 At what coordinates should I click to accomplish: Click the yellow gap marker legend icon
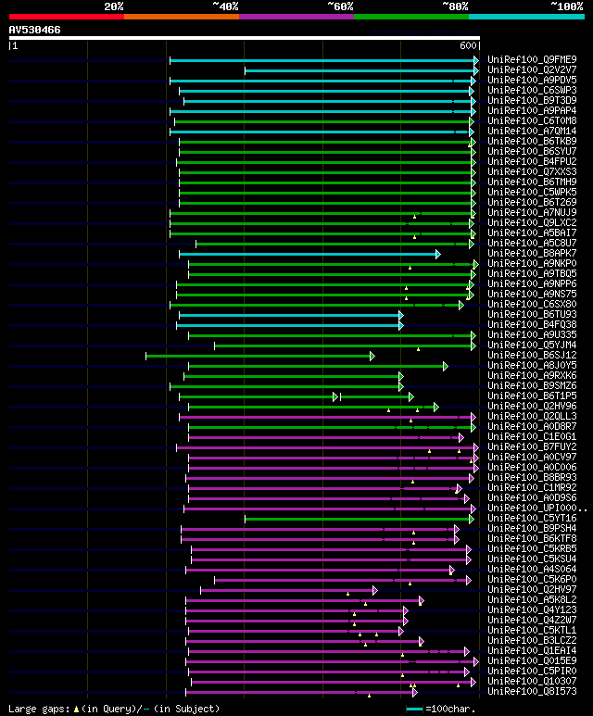[x=76, y=710]
